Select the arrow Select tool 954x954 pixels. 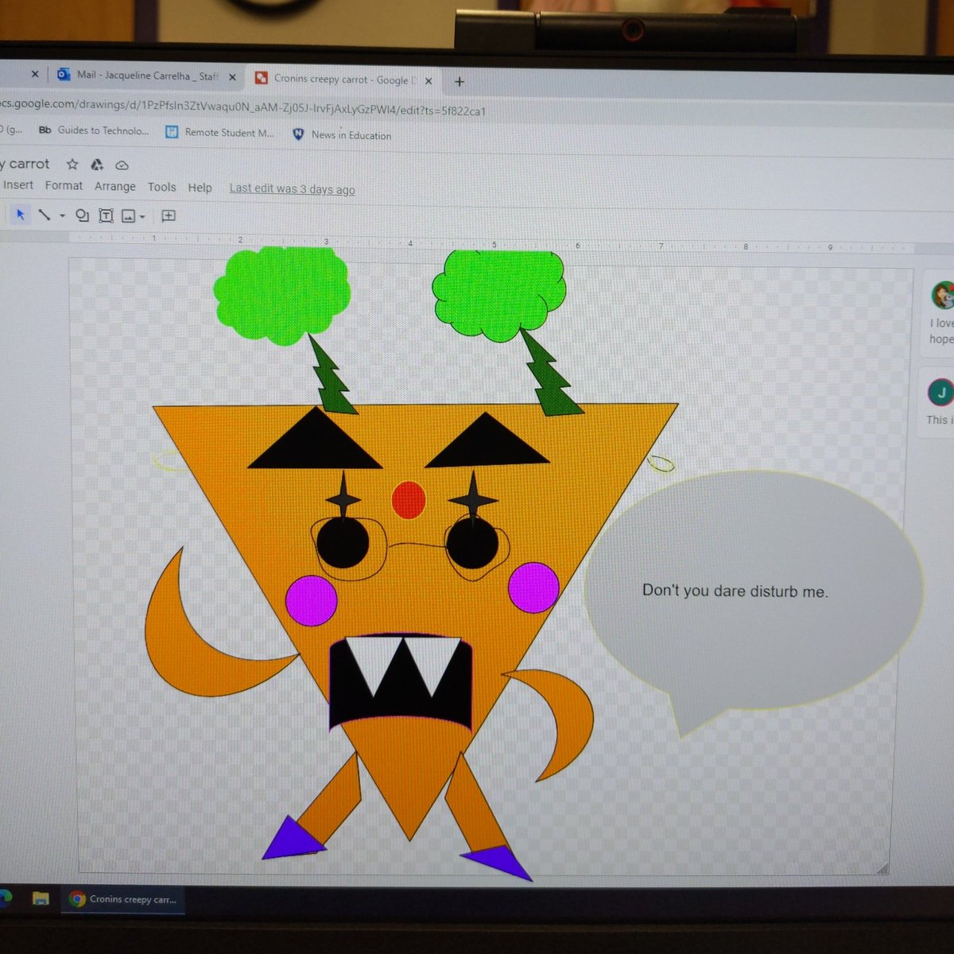[x=21, y=215]
